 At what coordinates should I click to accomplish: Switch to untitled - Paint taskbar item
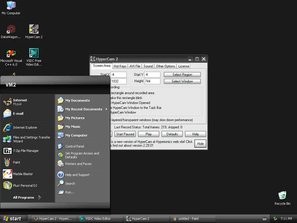click(x=193, y=219)
